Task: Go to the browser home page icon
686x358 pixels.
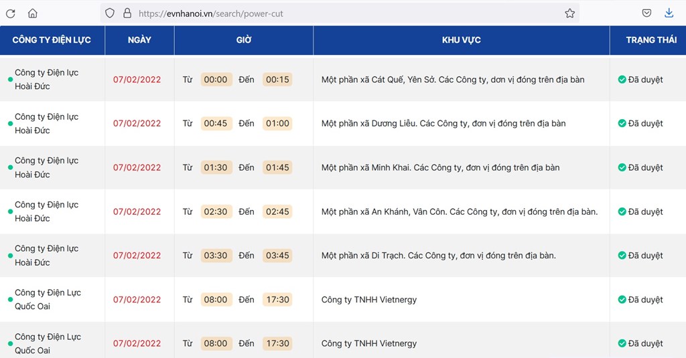Action: [33, 13]
